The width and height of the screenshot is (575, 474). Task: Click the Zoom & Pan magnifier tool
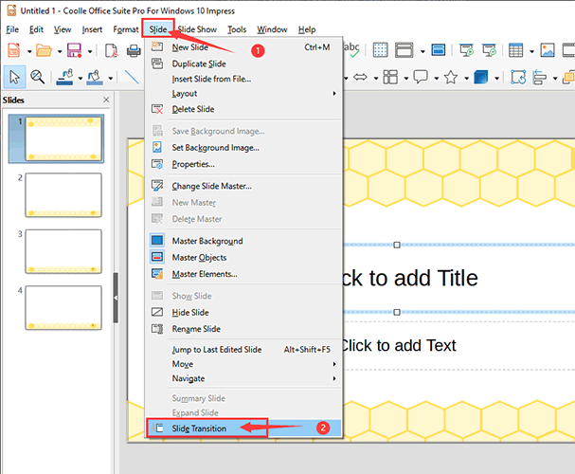(38, 77)
